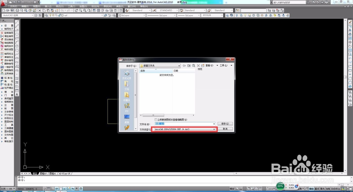The height and width of the screenshot is (192, 353).
Task: Click the Pan tool icon in toolbar
Action: pyautogui.click(x=76, y=10)
